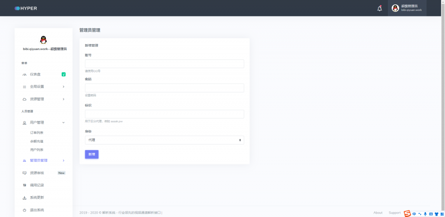Click into the 账号 input field

pos(164,64)
